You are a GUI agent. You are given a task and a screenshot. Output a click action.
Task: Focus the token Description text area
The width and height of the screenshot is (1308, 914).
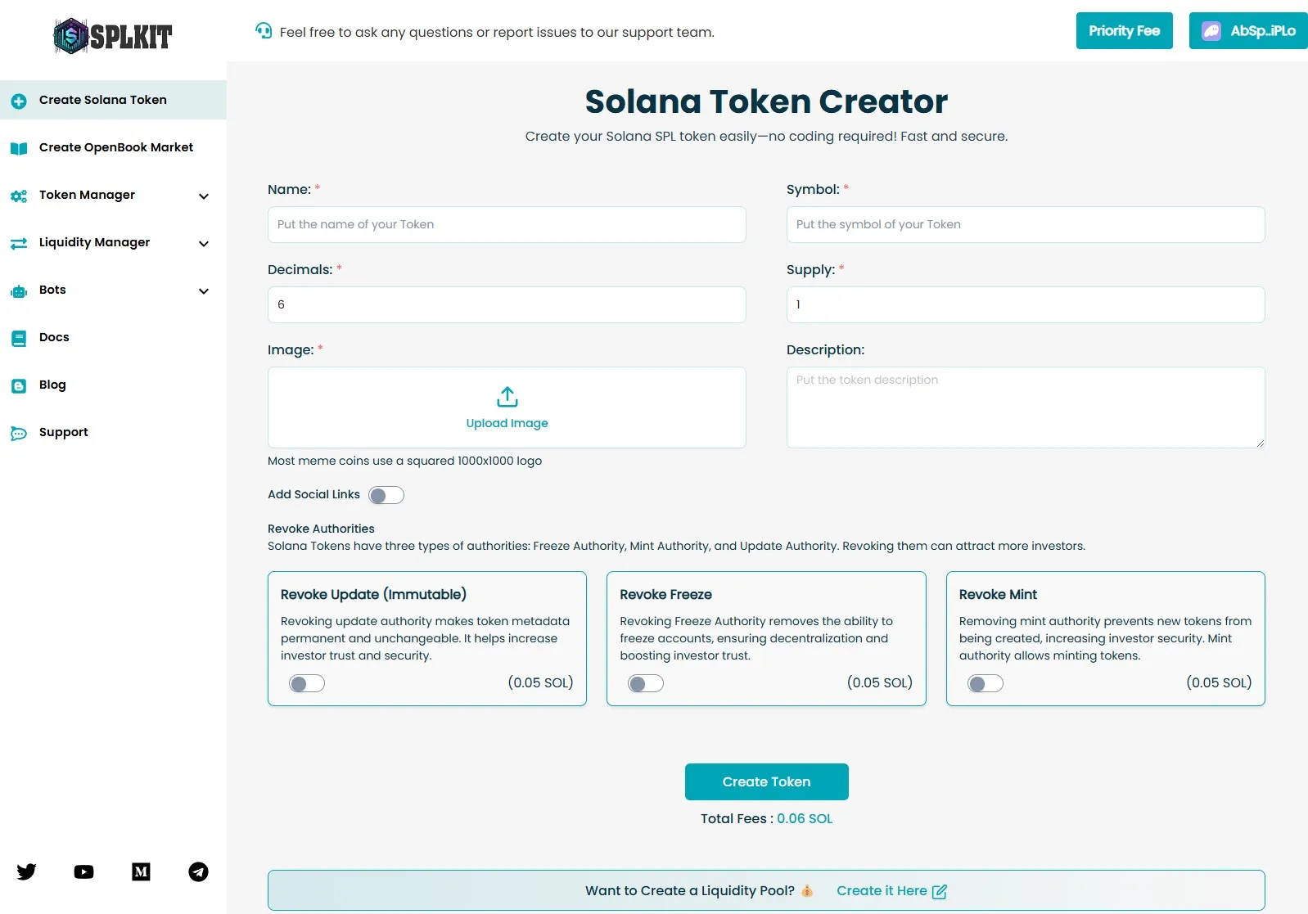click(1026, 407)
